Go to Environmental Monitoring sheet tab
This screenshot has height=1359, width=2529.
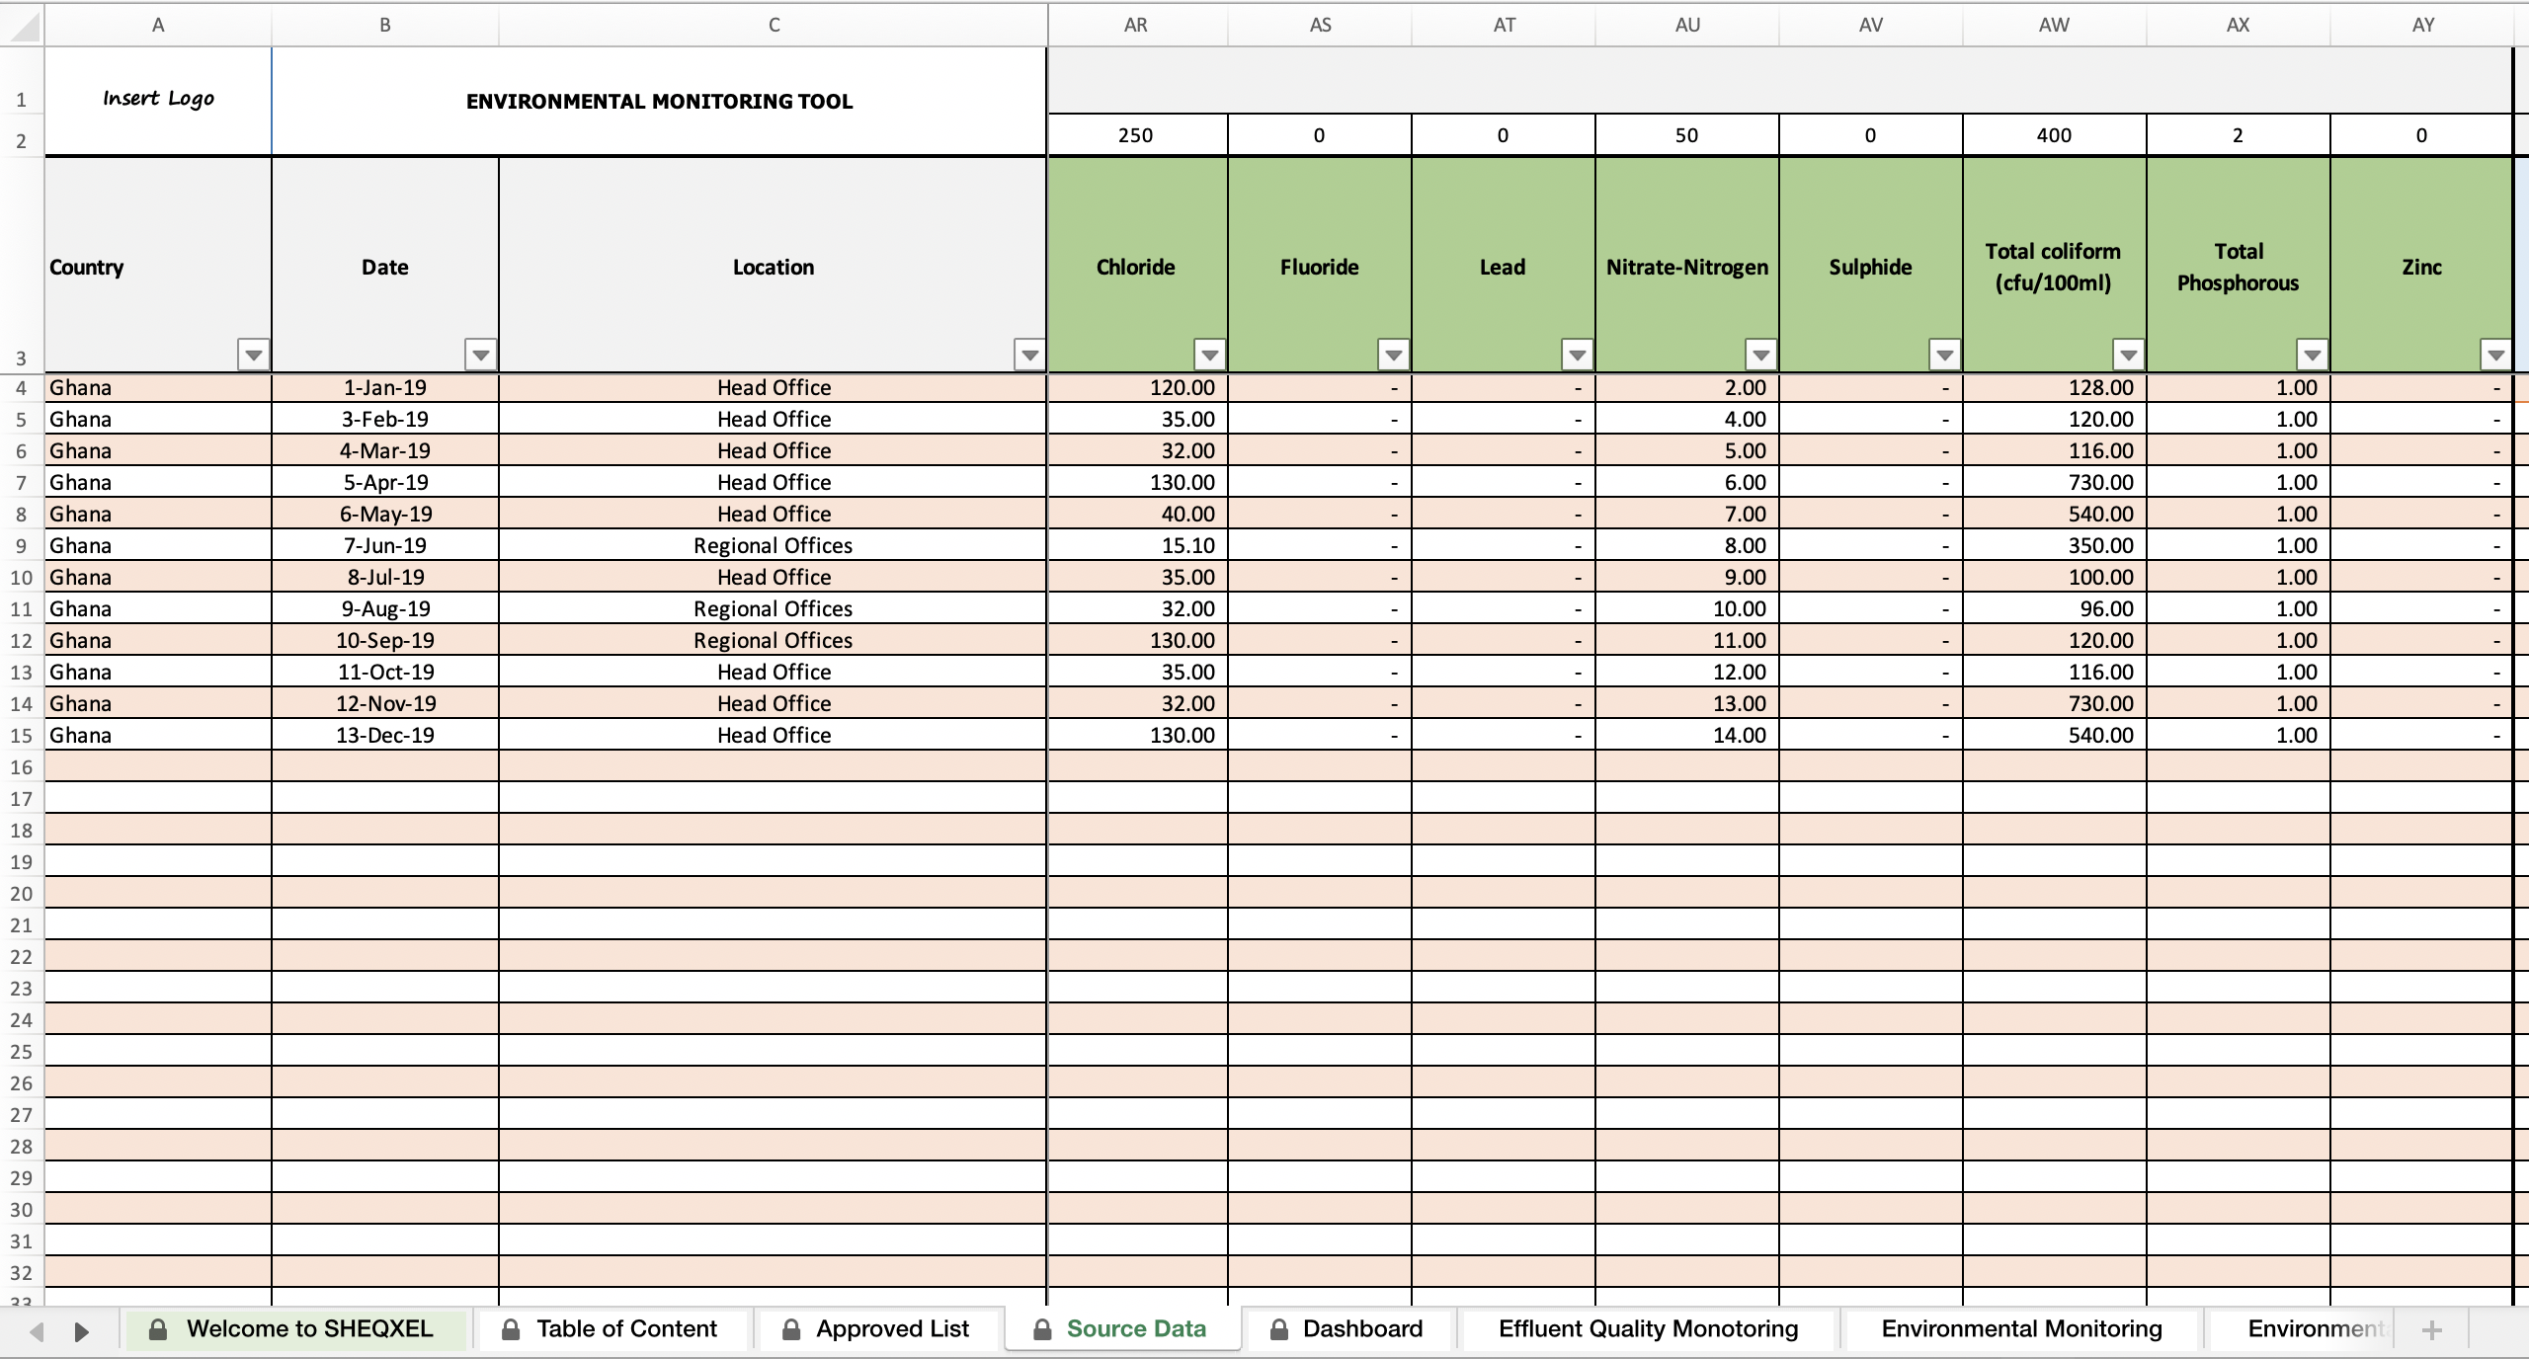(2021, 1329)
